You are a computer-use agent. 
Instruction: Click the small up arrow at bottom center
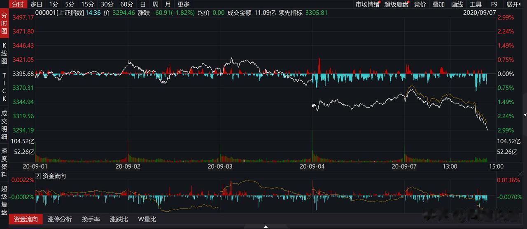click(266, 227)
